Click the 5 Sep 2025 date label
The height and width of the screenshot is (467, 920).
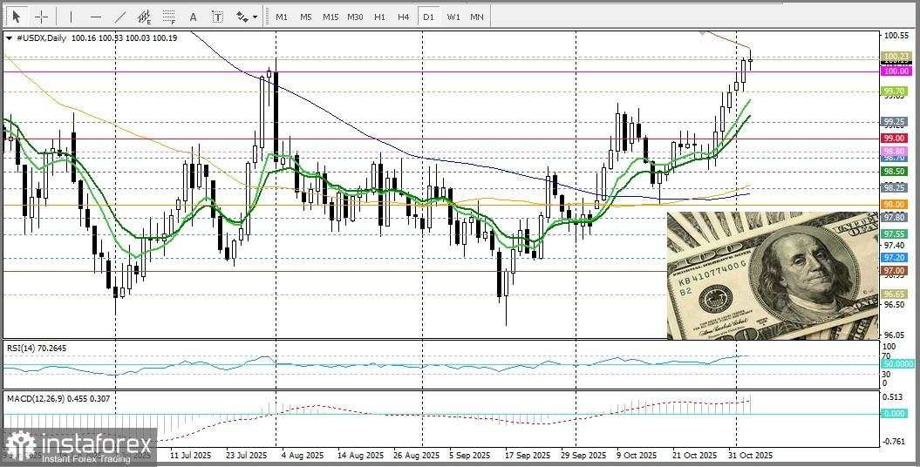pos(471,456)
